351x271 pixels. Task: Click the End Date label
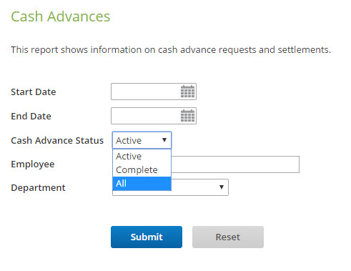click(x=31, y=117)
